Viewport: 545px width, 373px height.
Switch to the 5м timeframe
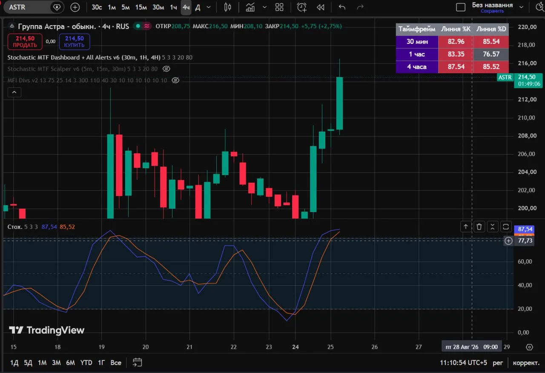coord(125,7)
